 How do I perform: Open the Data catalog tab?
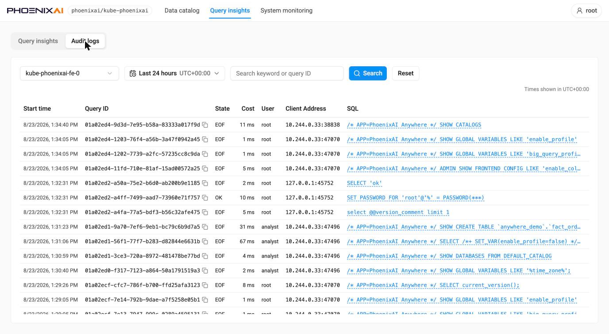pyautogui.click(x=182, y=11)
